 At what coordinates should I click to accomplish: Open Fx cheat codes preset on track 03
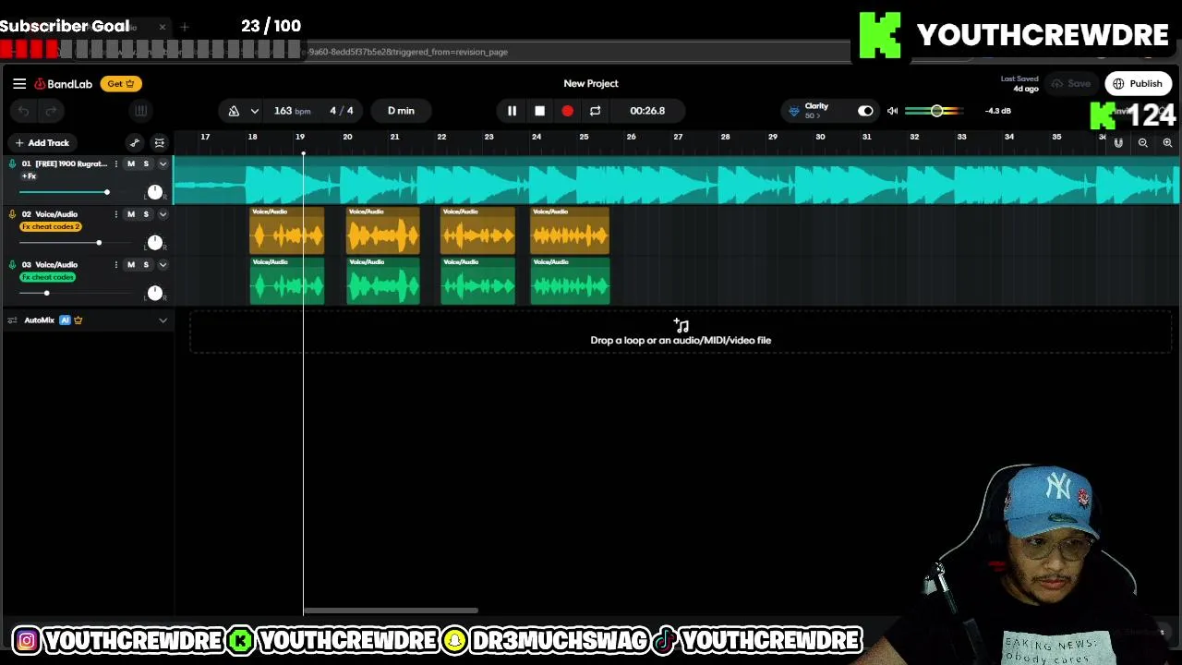[47, 277]
